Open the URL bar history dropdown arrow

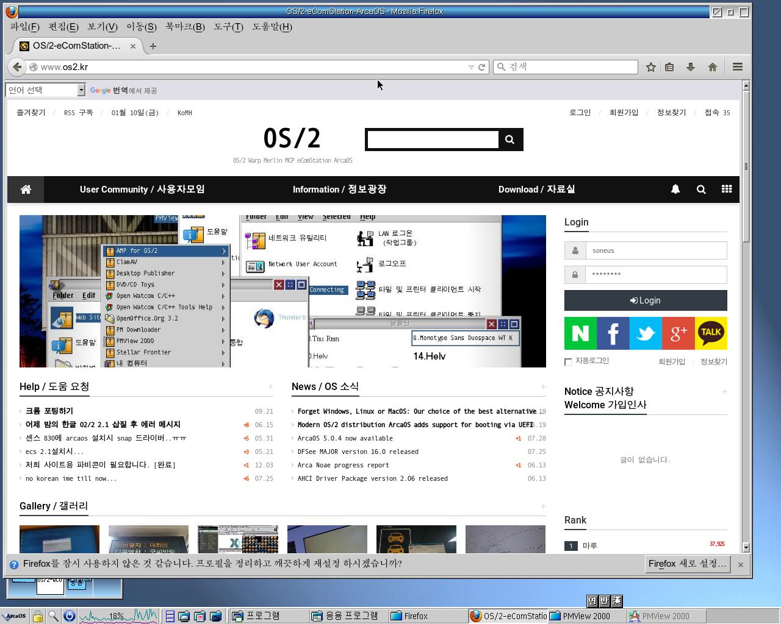[x=470, y=67]
